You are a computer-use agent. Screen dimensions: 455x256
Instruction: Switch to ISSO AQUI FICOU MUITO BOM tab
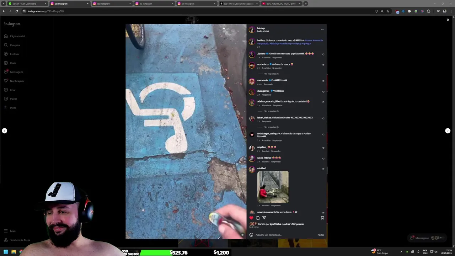[x=281, y=4]
